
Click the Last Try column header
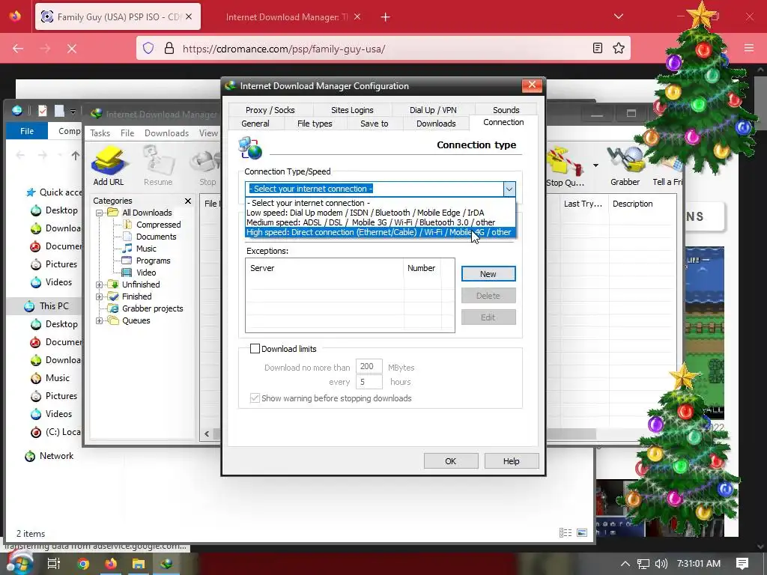coord(583,204)
